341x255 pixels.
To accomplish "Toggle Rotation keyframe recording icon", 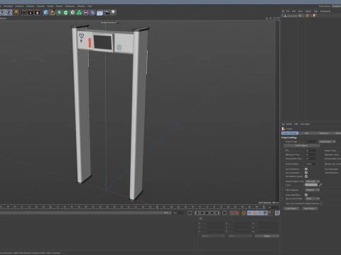I will (260, 213).
